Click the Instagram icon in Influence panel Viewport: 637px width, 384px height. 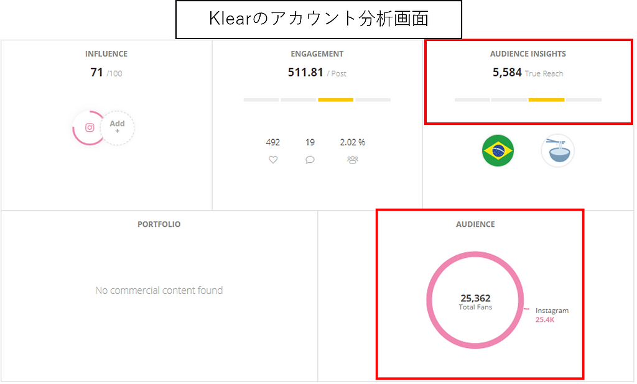click(90, 128)
